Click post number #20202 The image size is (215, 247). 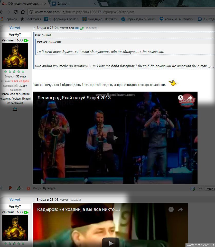(x=91, y=28)
